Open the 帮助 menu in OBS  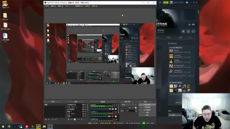click(95, 6)
